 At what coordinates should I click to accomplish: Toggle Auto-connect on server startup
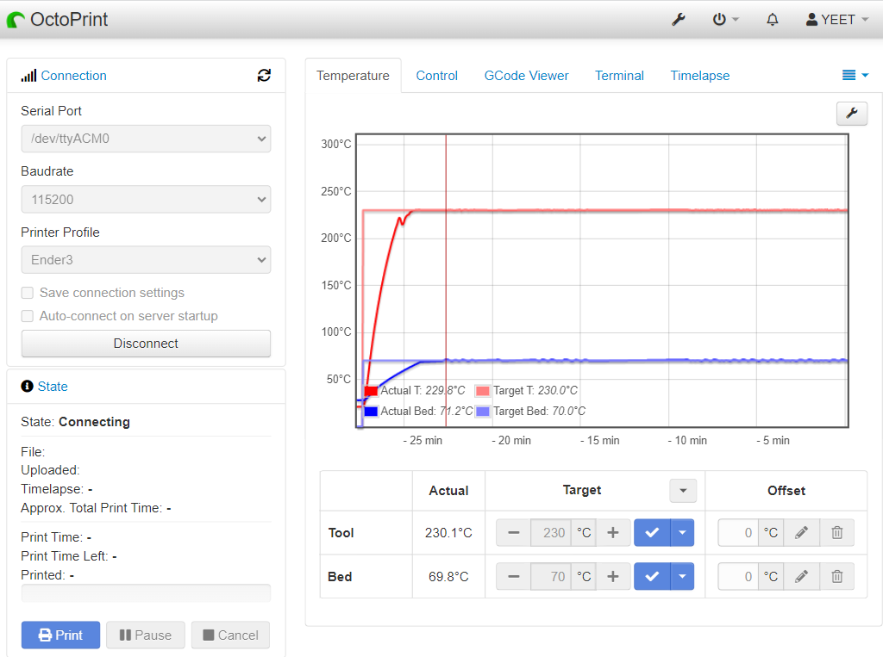[x=28, y=316]
